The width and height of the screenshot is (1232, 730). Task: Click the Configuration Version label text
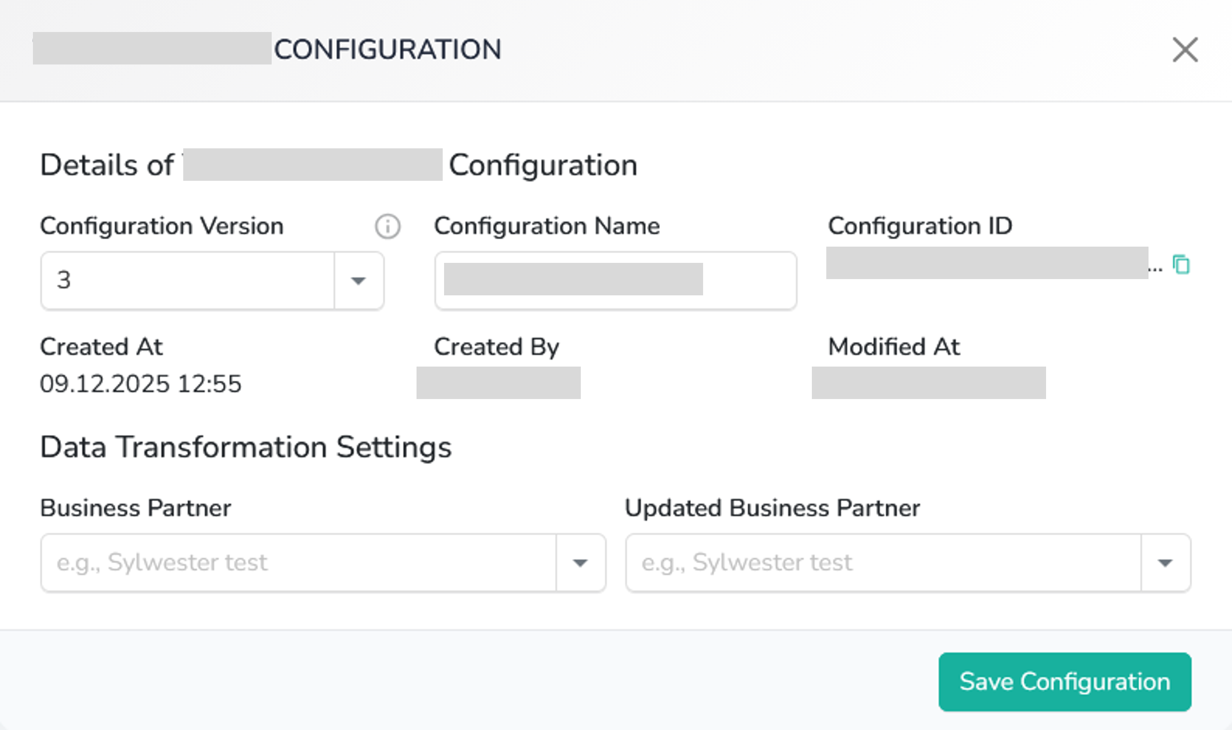(162, 226)
